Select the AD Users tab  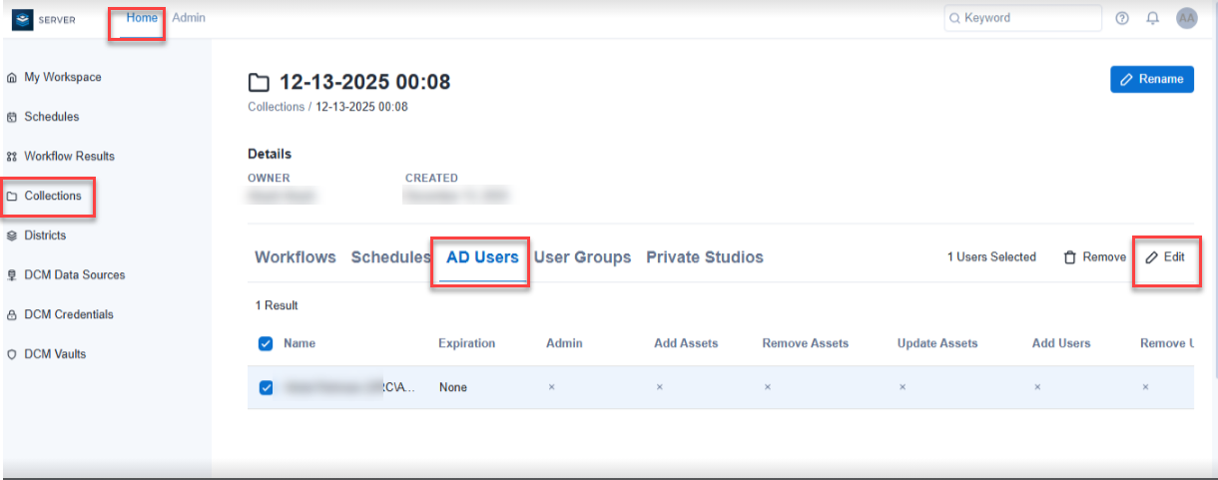(x=482, y=257)
